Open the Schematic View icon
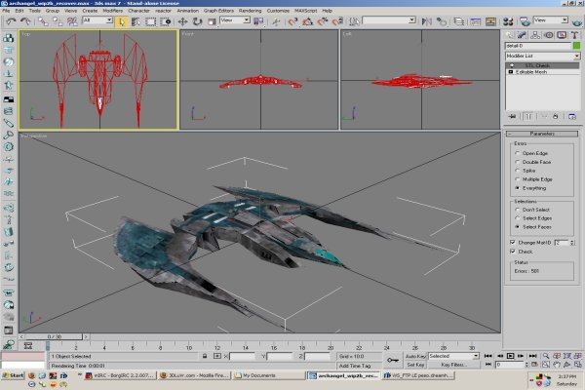The image size is (585, 390). point(490,21)
